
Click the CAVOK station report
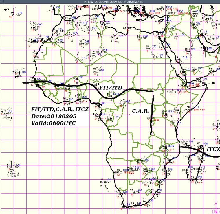(168, 21)
